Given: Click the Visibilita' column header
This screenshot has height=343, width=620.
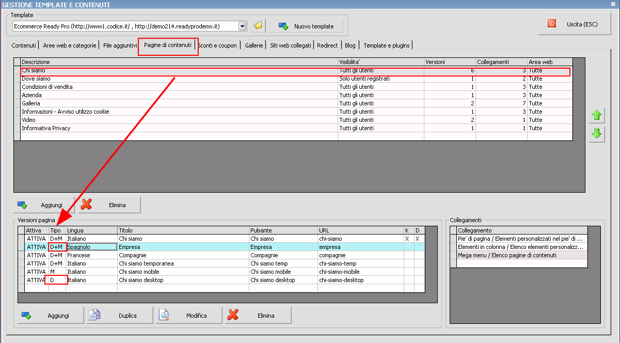Looking at the screenshot, I should pyautogui.click(x=381, y=62).
